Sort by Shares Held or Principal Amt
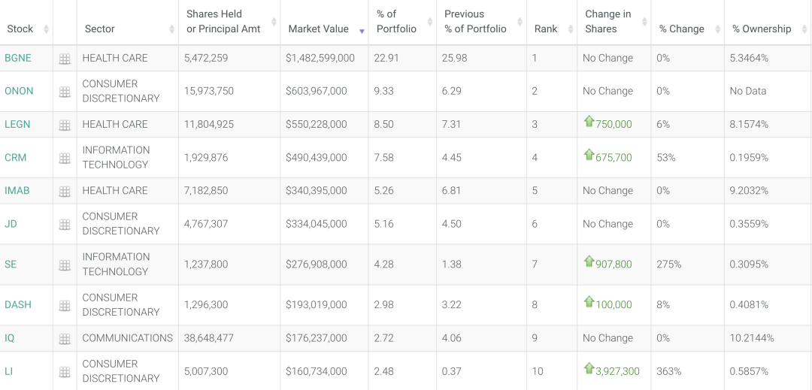812x390 pixels. point(223,22)
